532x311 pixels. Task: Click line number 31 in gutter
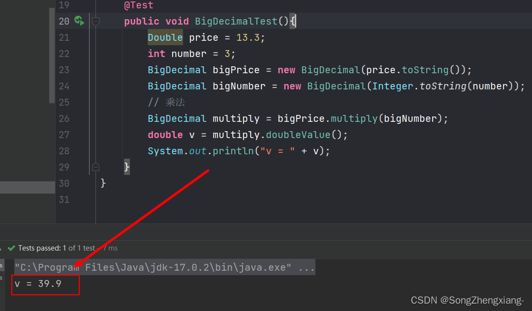[x=64, y=199]
